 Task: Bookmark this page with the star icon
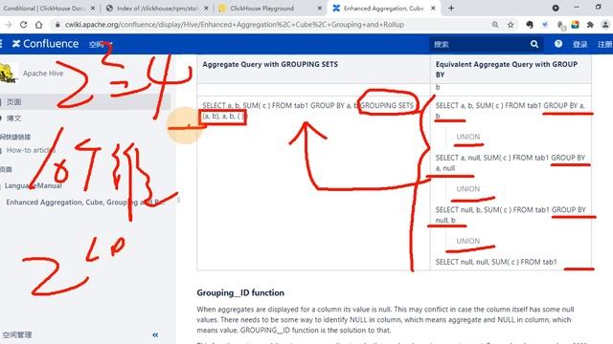pos(511,25)
